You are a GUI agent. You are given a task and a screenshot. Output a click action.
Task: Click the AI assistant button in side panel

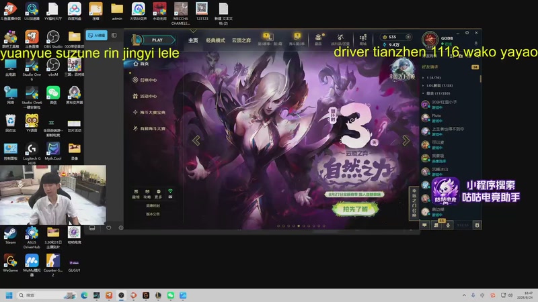pyautogui.click(x=96, y=36)
